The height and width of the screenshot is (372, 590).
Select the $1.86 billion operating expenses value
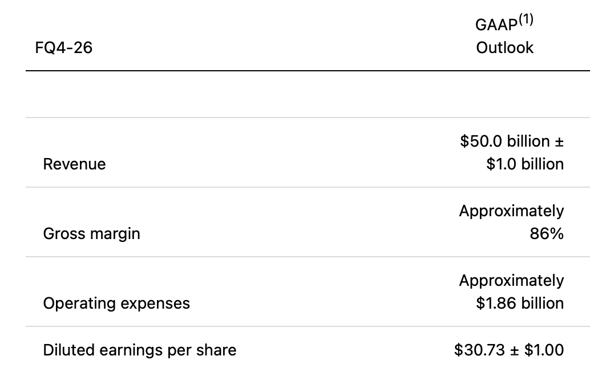pos(520,303)
